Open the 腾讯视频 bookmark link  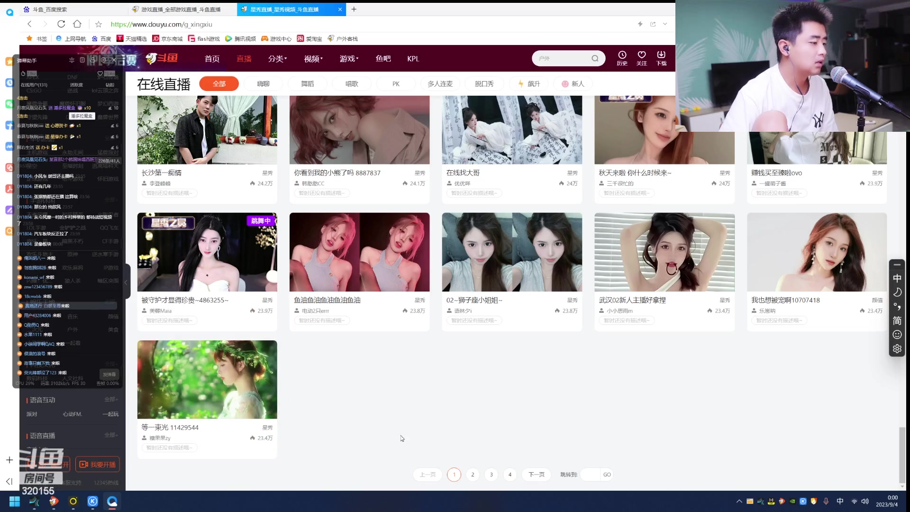[240, 38]
